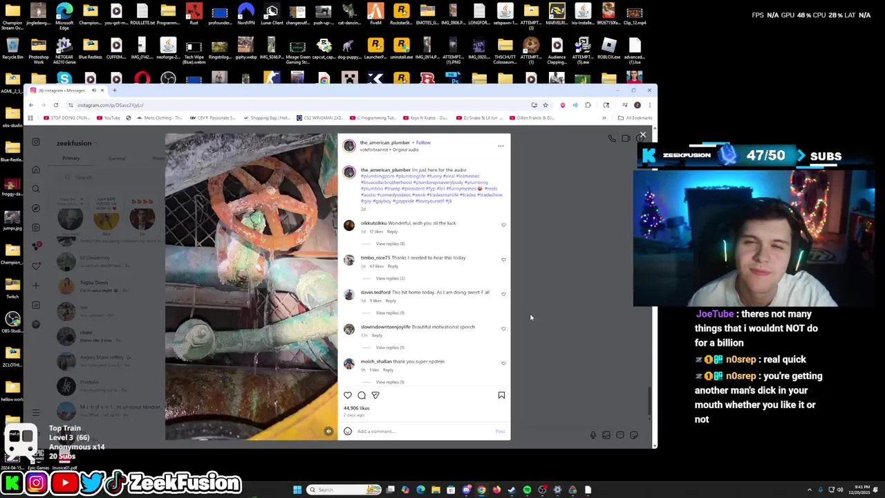Open a new Chrome tab
The height and width of the screenshot is (498, 885).
[115, 91]
